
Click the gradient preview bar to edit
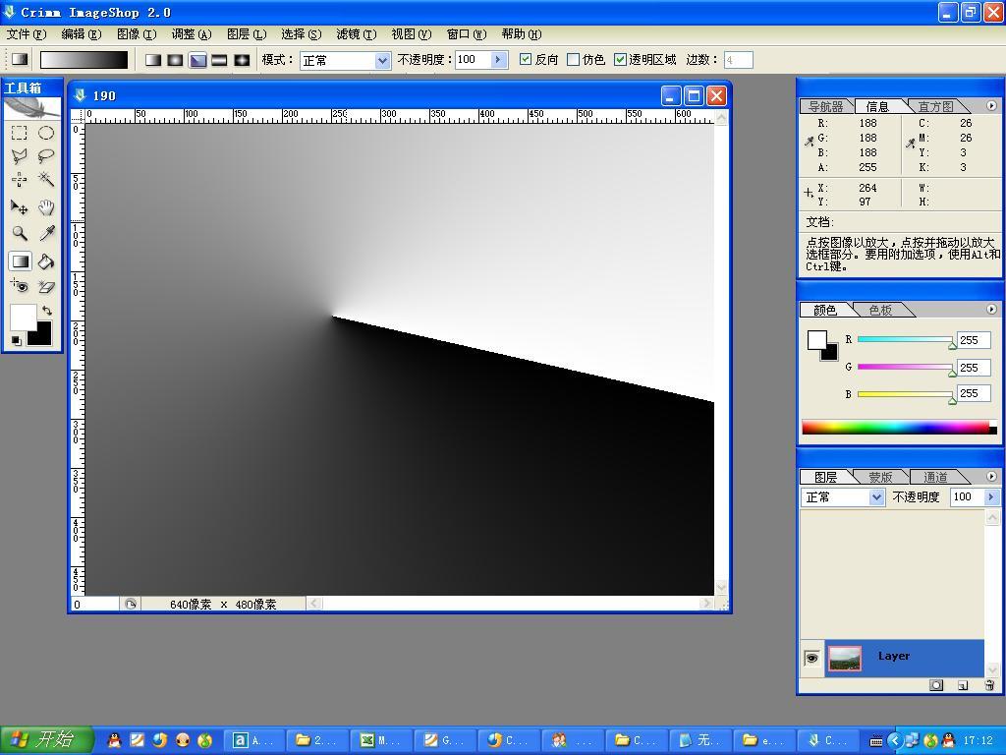[x=84, y=60]
